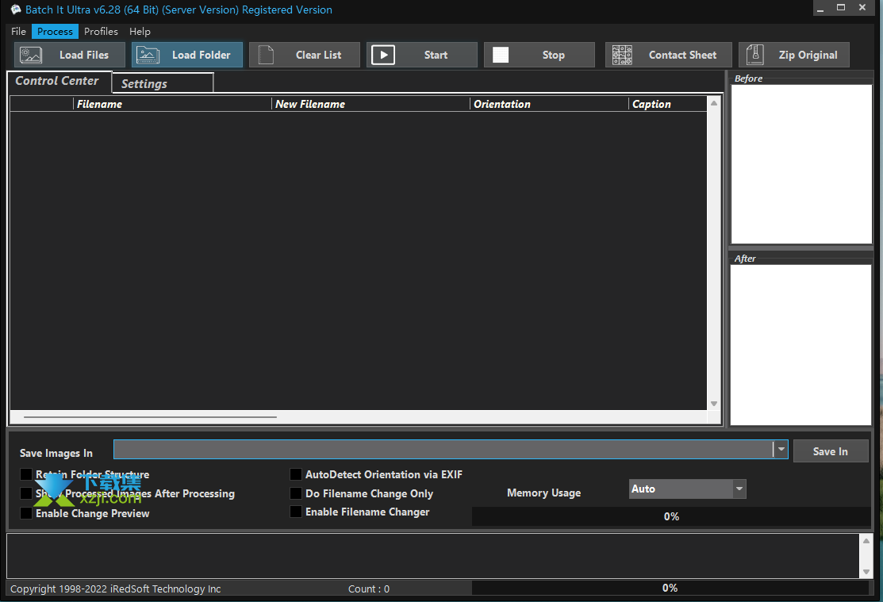Open the Save Images In dropdown arrow
The height and width of the screenshot is (602, 883).
coord(781,450)
